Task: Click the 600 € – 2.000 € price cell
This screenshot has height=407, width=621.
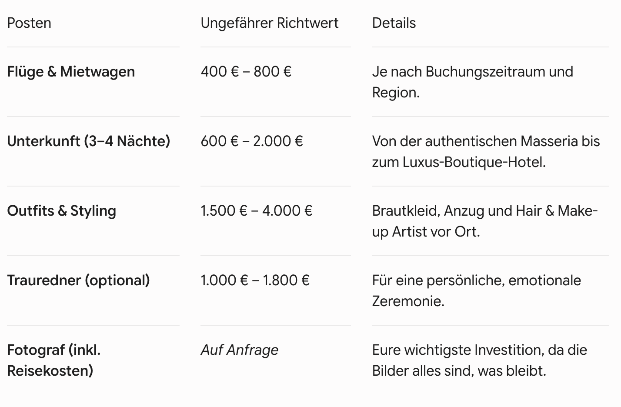Action: coord(251,141)
